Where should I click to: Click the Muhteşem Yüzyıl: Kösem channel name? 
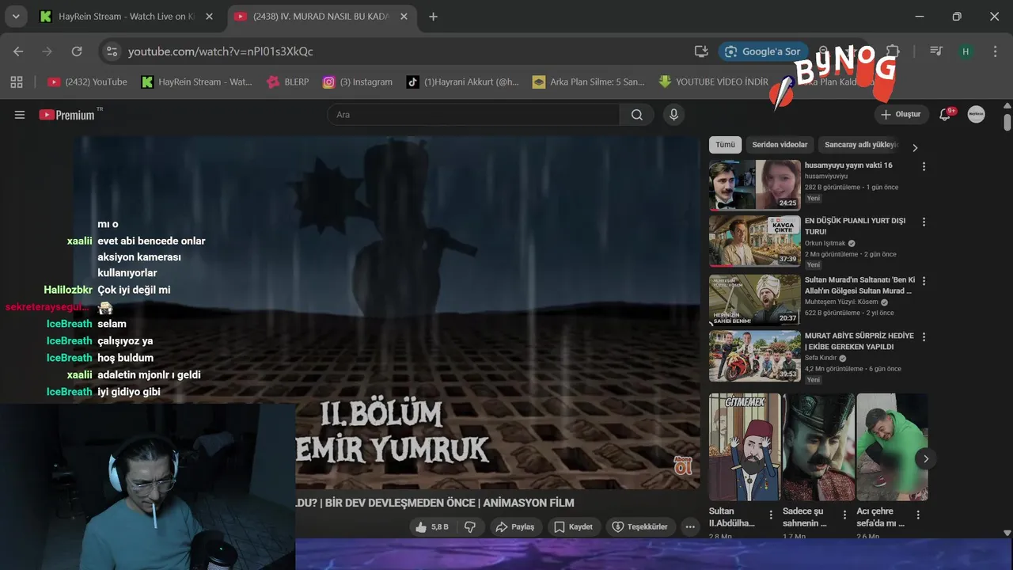pyautogui.click(x=841, y=302)
